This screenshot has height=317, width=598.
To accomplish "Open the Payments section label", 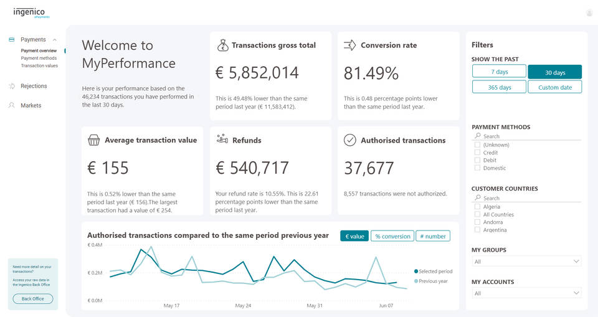I will click(x=33, y=40).
